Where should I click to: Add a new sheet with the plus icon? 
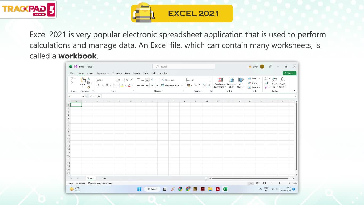click(x=104, y=178)
